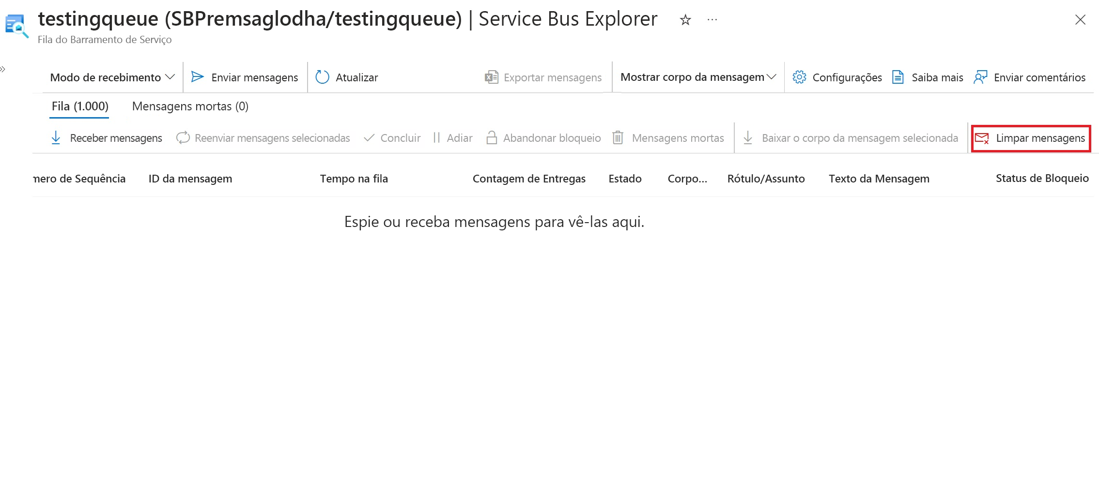Click the Service Bus queue resource icon
The height and width of the screenshot is (483, 1099).
(17, 26)
